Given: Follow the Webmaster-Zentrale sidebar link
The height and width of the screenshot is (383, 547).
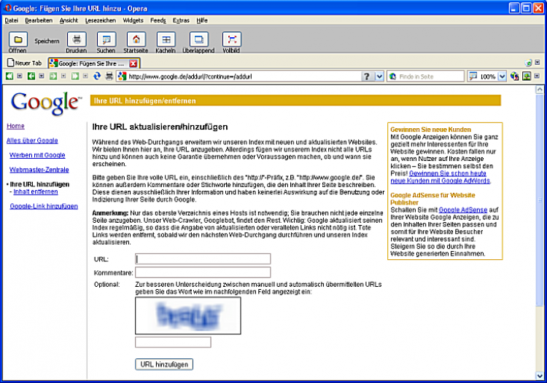Looking at the screenshot, I should [x=39, y=170].
